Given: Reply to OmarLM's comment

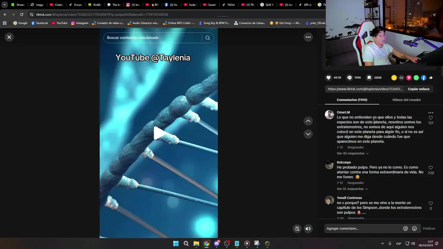Looking at the screenshot, I should (355, 147).
